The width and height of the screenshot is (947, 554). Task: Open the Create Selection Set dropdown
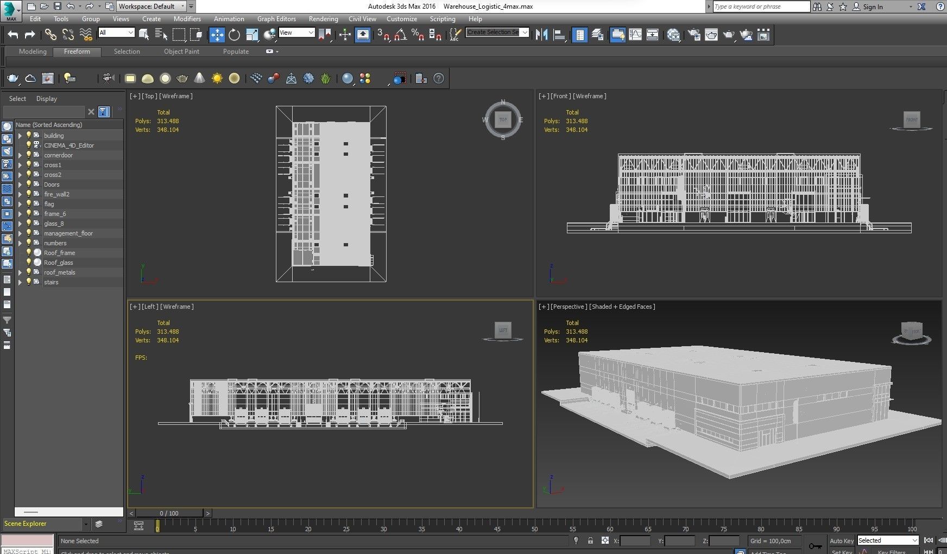pyautogui.click(x=497, y=33)
